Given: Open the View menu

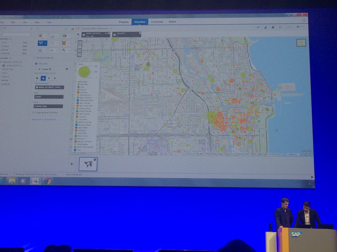Looking at the screenshot, I should 25,22.
